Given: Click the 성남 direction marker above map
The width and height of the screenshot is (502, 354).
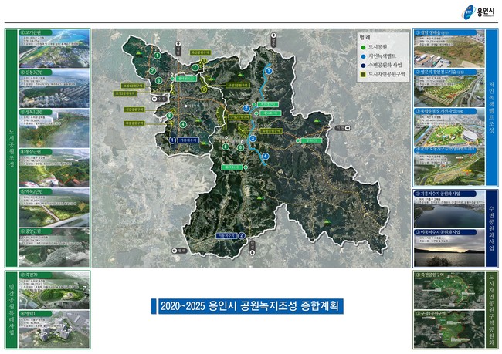Looking at the screenshot, I should click(178, 49).
